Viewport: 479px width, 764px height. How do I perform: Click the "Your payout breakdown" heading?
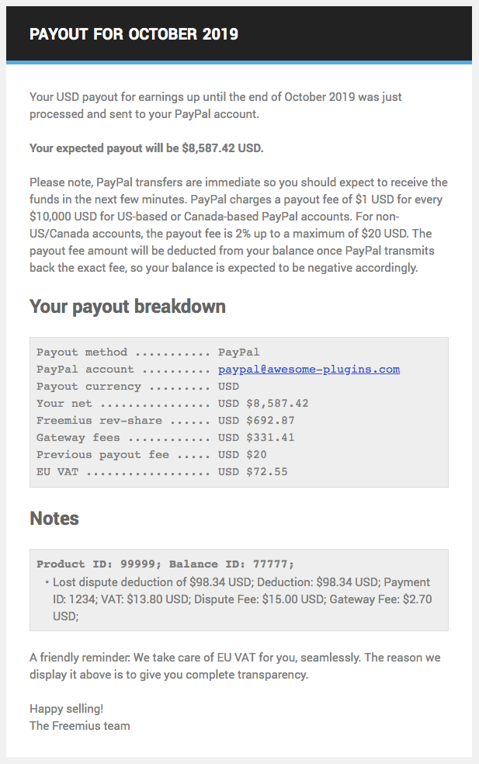(127, 307)
